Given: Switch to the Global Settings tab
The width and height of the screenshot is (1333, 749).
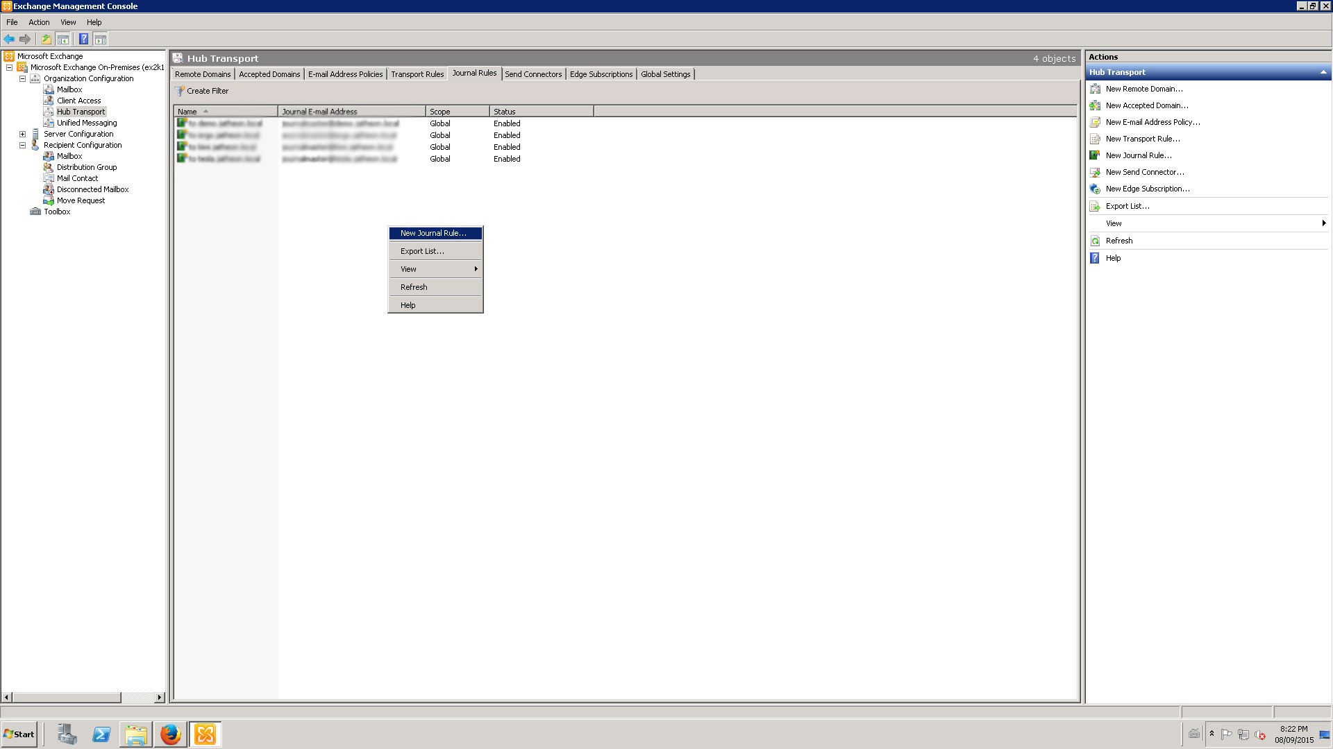Looking at the screenshot, I should [665, 74].
